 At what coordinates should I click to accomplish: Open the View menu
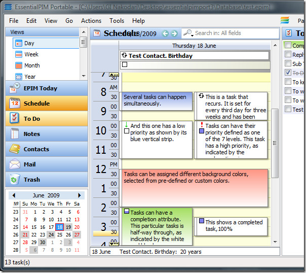tap(51, 21)
